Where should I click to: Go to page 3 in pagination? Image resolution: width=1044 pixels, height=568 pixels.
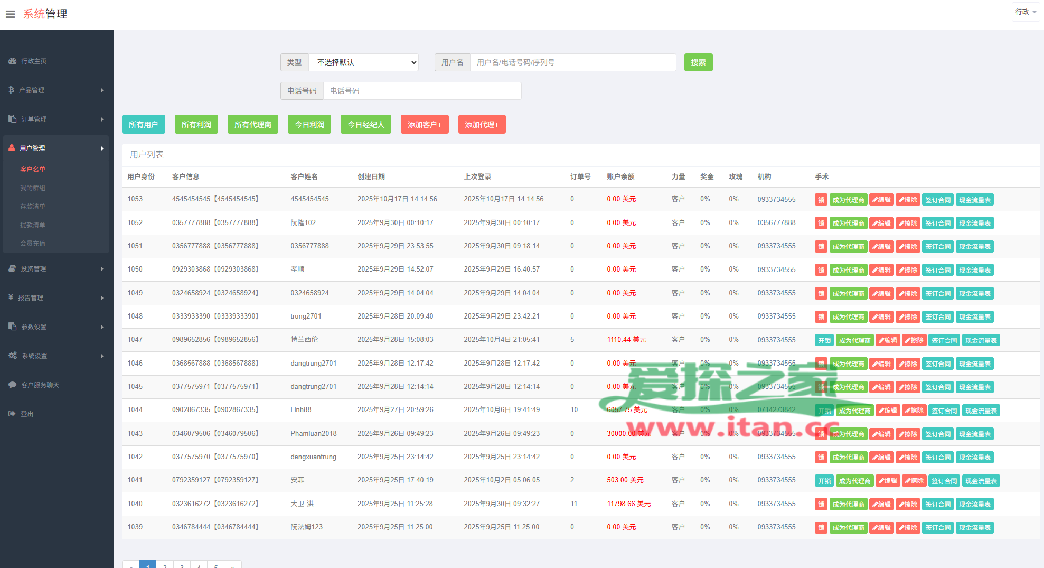click(182, 565)
